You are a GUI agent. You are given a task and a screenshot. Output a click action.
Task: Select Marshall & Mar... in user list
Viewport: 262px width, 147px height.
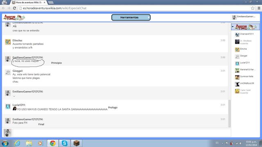tap(248, 69)
